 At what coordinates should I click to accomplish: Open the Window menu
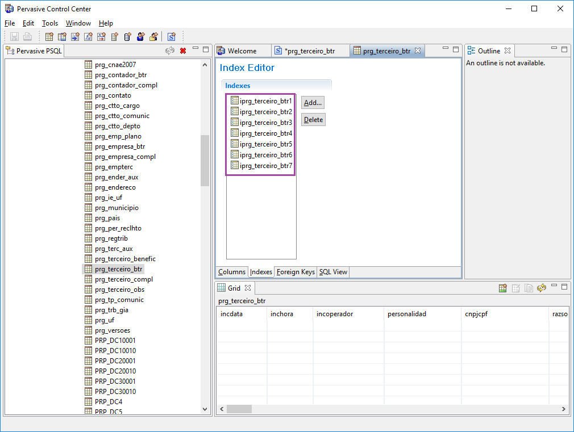click(x=78, y=23)
